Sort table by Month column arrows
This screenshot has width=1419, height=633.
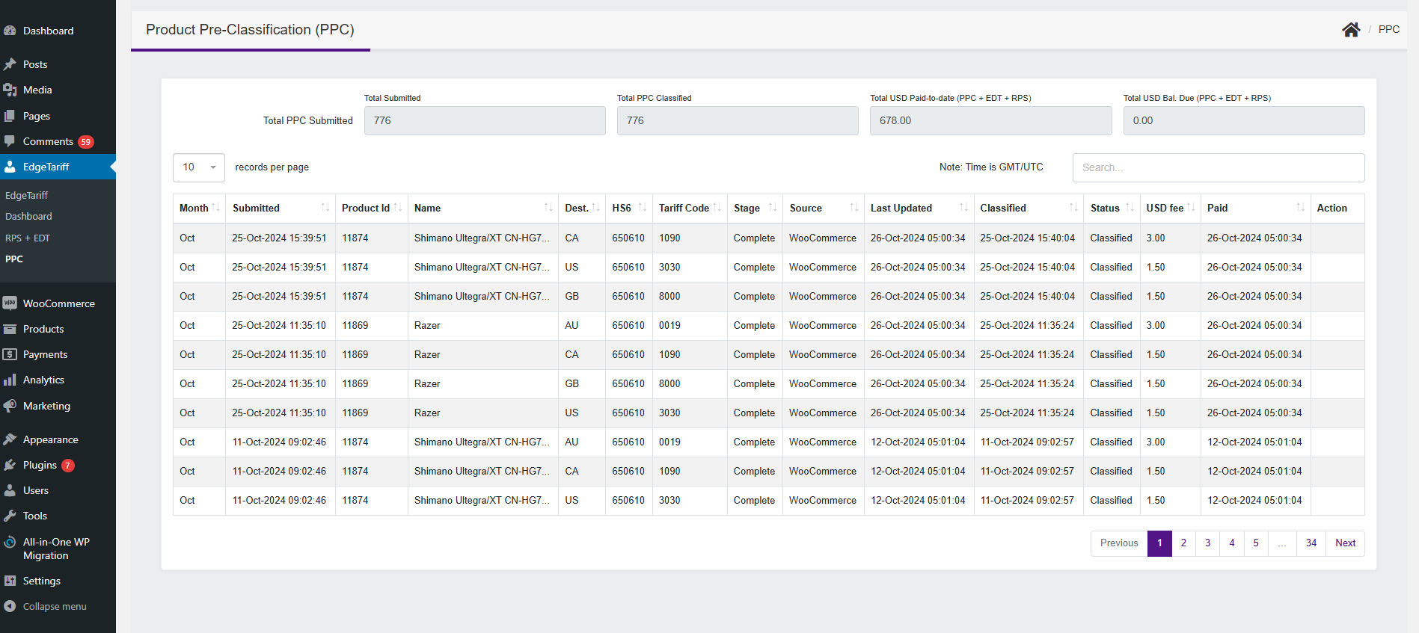coord(216,208)
